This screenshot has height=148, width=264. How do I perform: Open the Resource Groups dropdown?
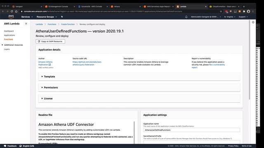coord(47,17)
